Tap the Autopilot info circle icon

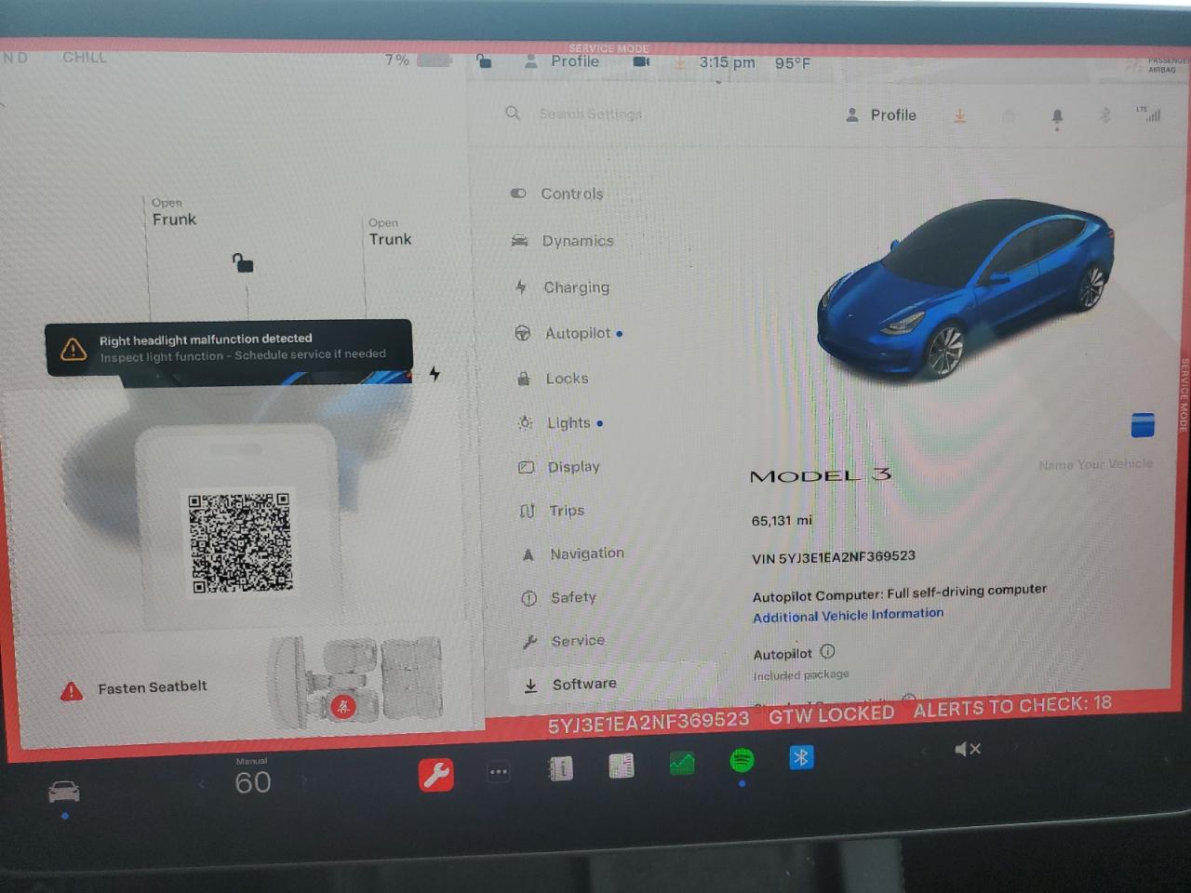827,651
